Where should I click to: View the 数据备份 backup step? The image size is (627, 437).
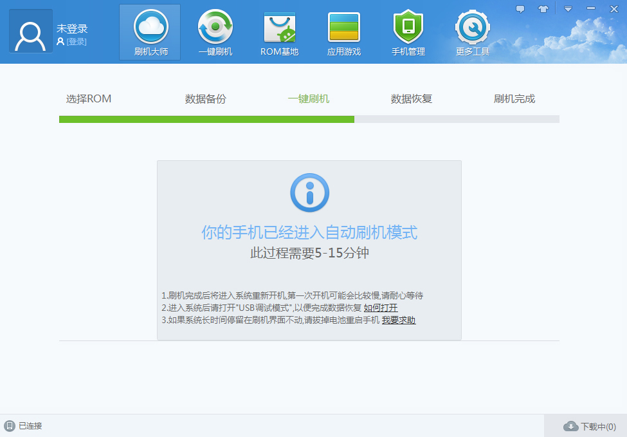click(x=205, y=98)
